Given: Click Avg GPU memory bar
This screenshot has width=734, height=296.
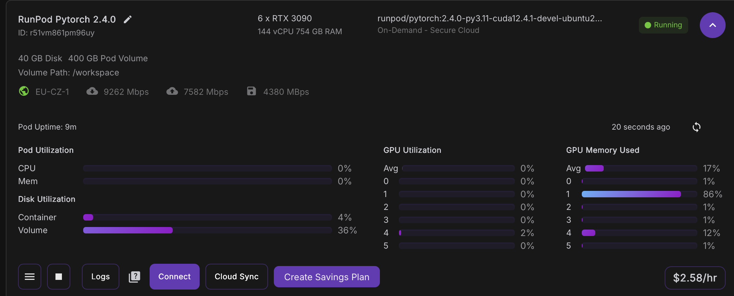Looking at the screenshot, I should [x=641, y=168].
